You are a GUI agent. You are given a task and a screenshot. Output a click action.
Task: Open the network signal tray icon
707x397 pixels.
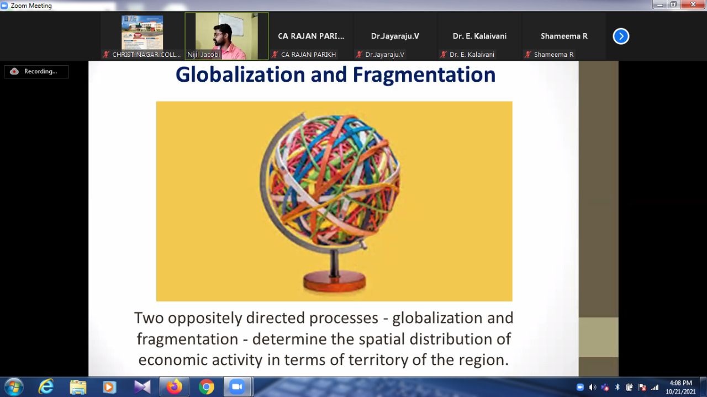tap(655, 387)
